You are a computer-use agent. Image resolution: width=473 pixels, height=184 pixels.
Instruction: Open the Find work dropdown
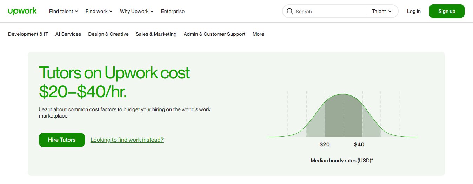[99, 11]
